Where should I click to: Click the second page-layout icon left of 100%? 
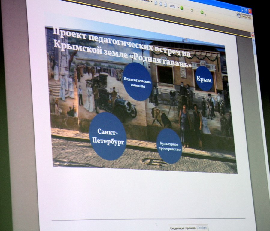[x=161, y=4]
